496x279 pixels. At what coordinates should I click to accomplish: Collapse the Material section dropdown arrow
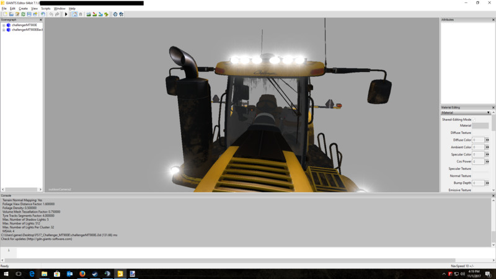click(489, 113)
